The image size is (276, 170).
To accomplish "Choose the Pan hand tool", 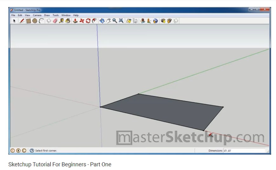I will (x=108, y=21).
